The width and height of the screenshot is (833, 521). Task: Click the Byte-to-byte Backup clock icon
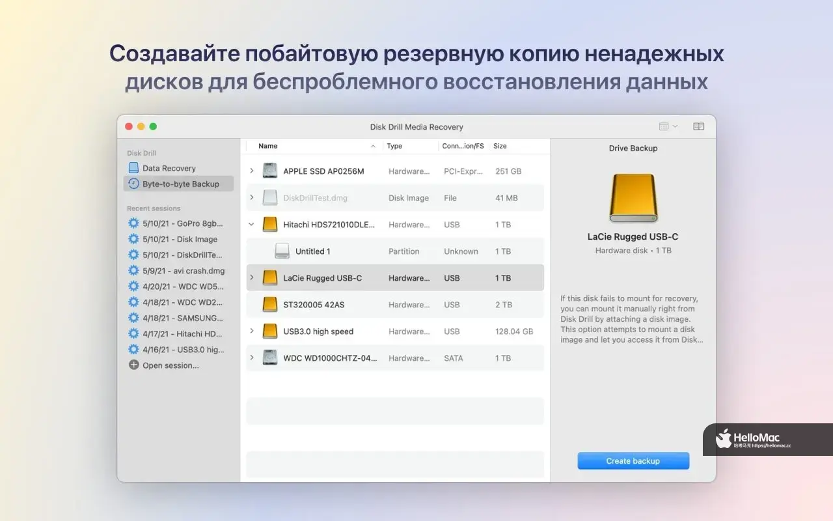click(x=133, y=184)
